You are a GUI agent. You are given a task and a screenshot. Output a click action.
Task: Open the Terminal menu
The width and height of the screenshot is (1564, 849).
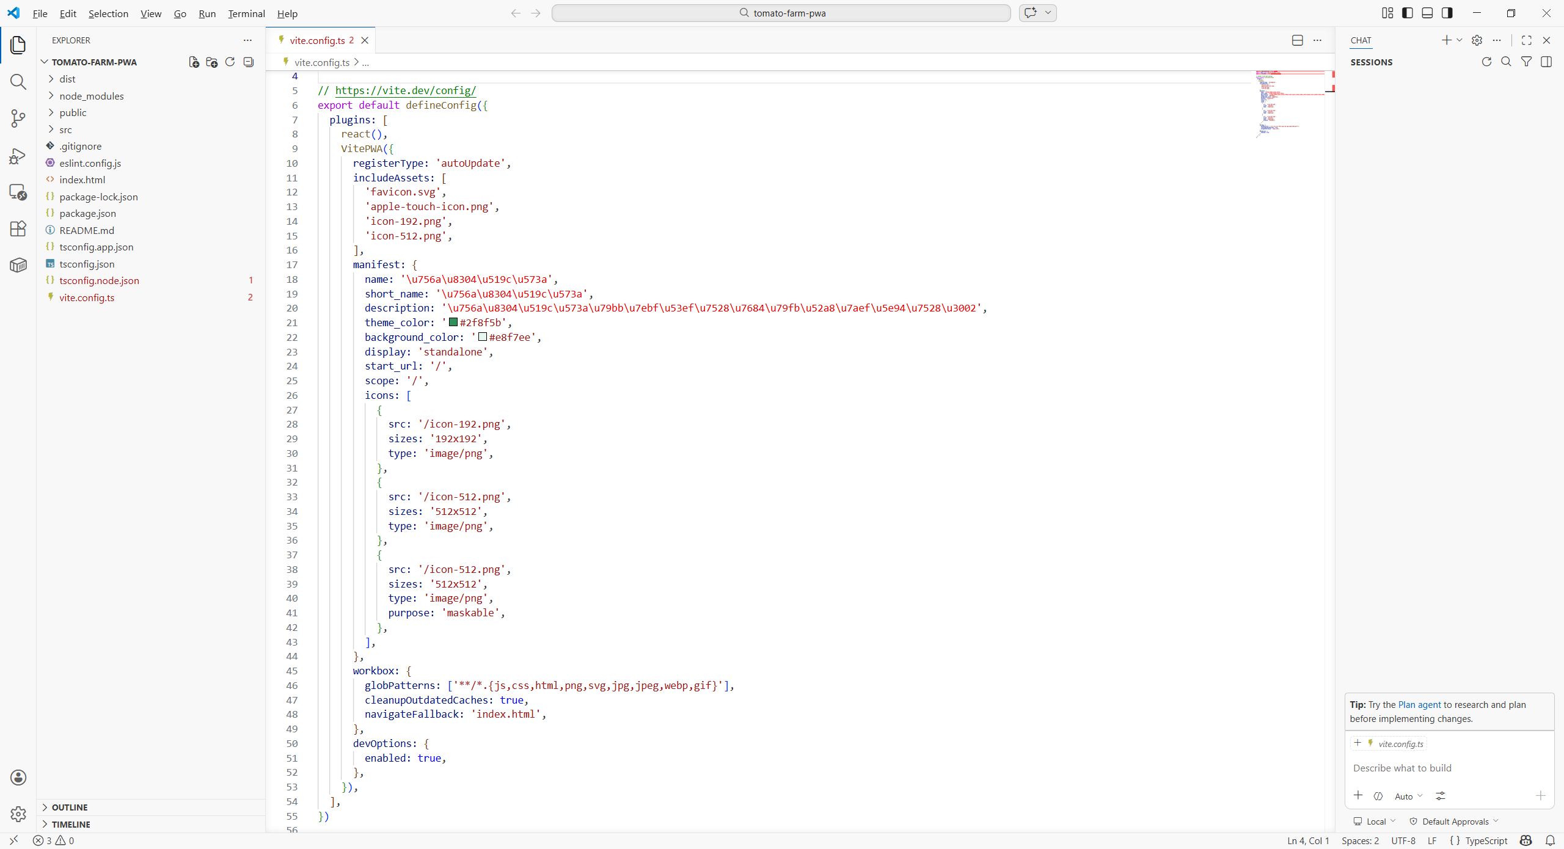pos(246,13)
